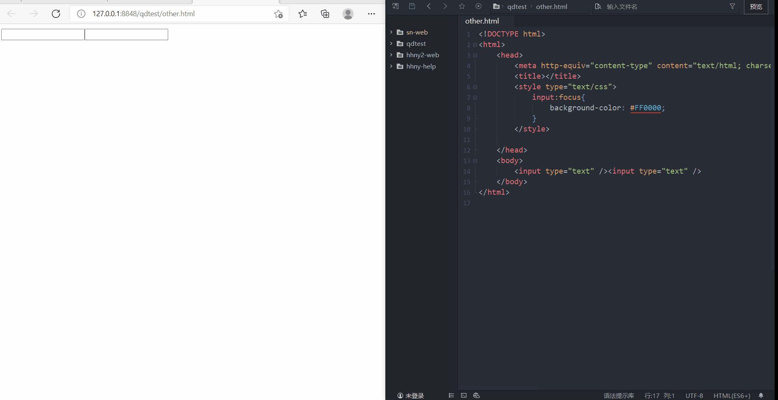
Task: Click the filter funnel icon
Action: [x=732, y=6]
